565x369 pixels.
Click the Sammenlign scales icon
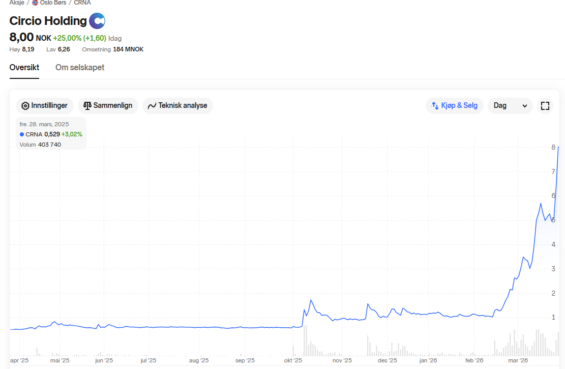point(87,106)
